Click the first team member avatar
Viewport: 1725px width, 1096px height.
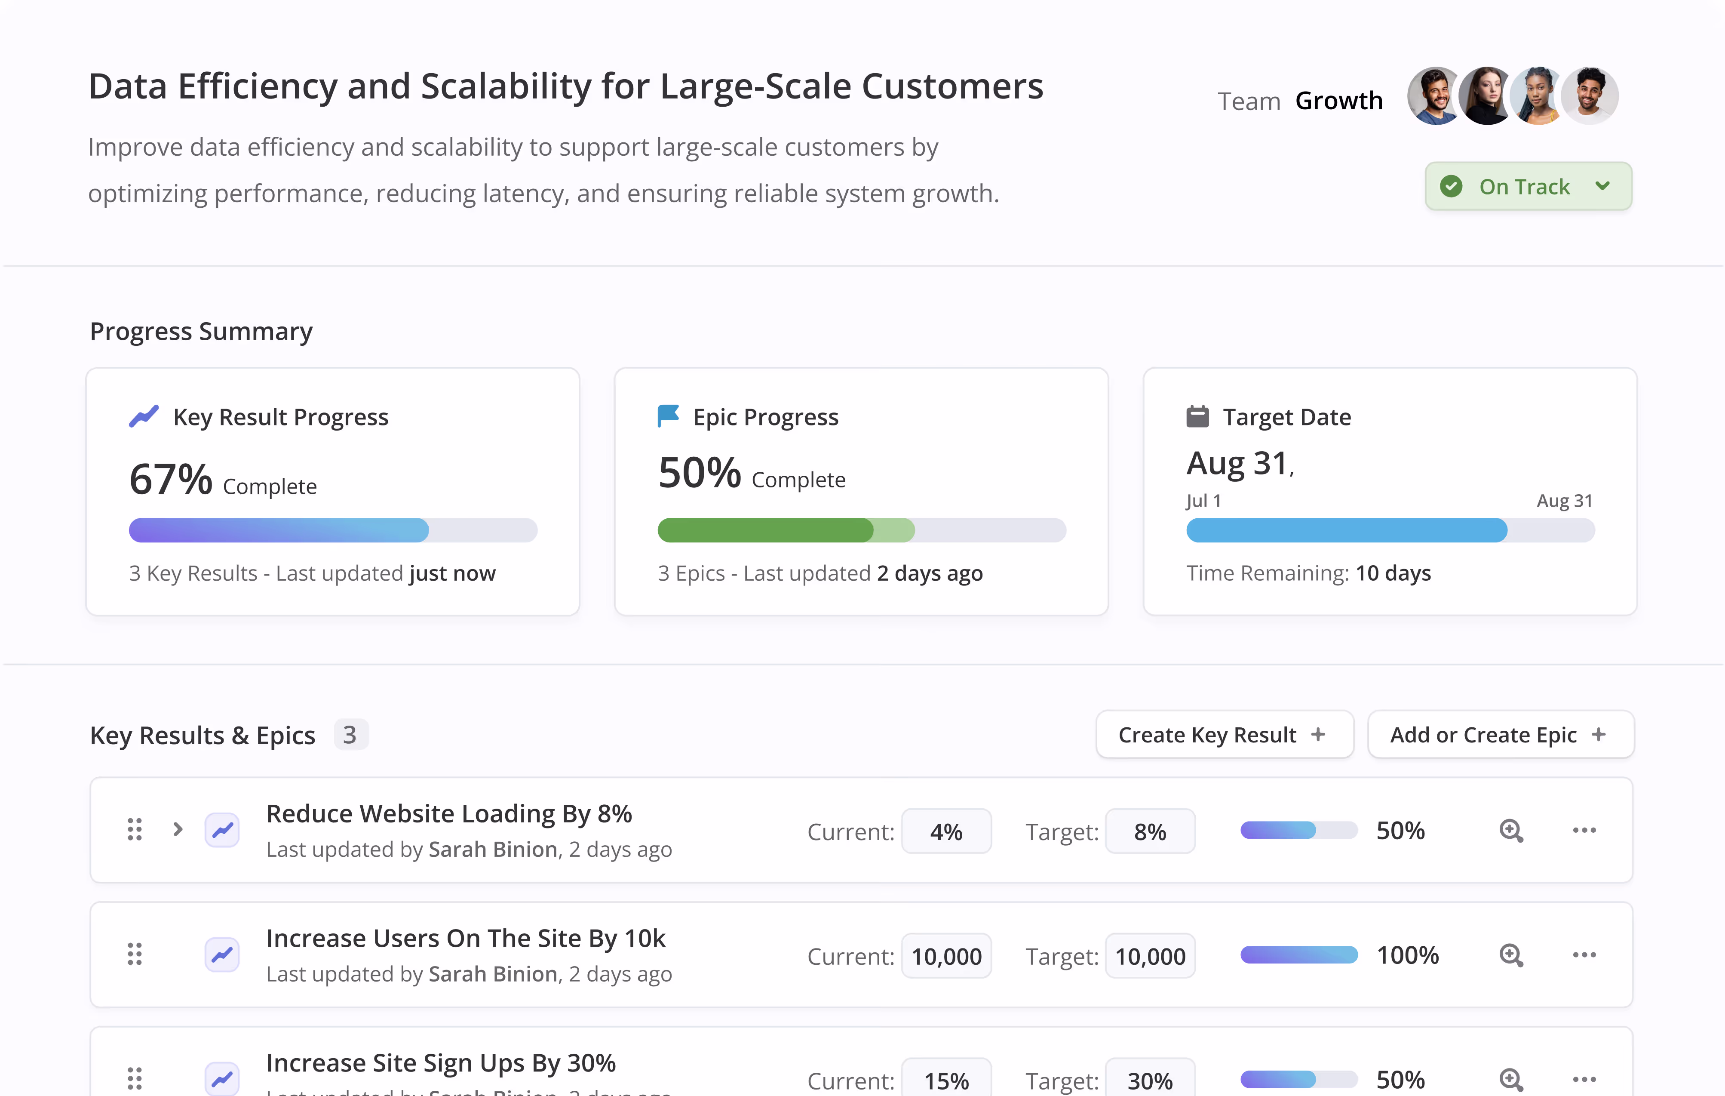1434,96
